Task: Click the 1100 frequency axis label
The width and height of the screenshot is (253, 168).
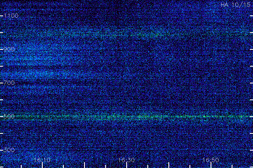Action: pyautogui.click(x=11, y=16)
